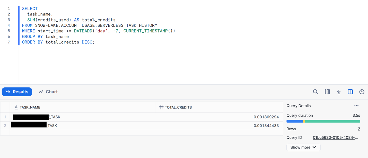Screen dimensions: 368x158
Task: Switch to the Chart tab
Action: [x=48, y=92]
